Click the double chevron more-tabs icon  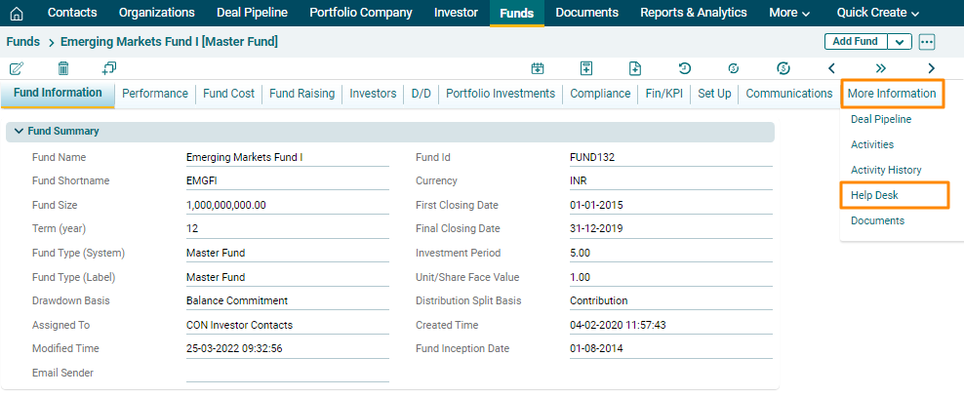tap(881, 68)
